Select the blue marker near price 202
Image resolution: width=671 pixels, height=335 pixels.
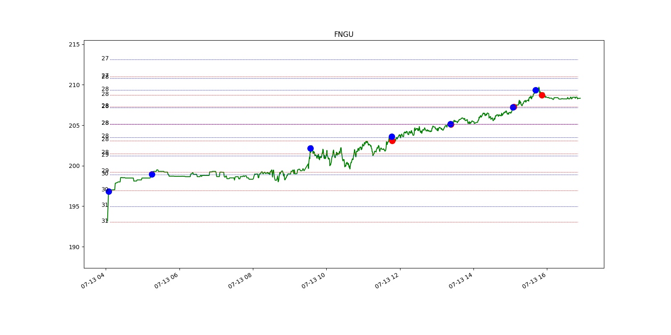point(310,148)
